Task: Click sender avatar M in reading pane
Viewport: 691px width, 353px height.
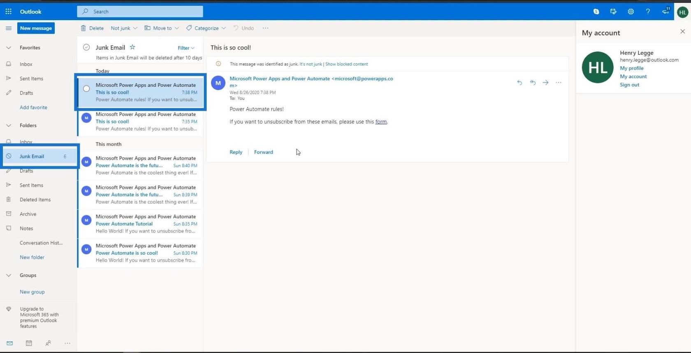Action: [218, 83]
